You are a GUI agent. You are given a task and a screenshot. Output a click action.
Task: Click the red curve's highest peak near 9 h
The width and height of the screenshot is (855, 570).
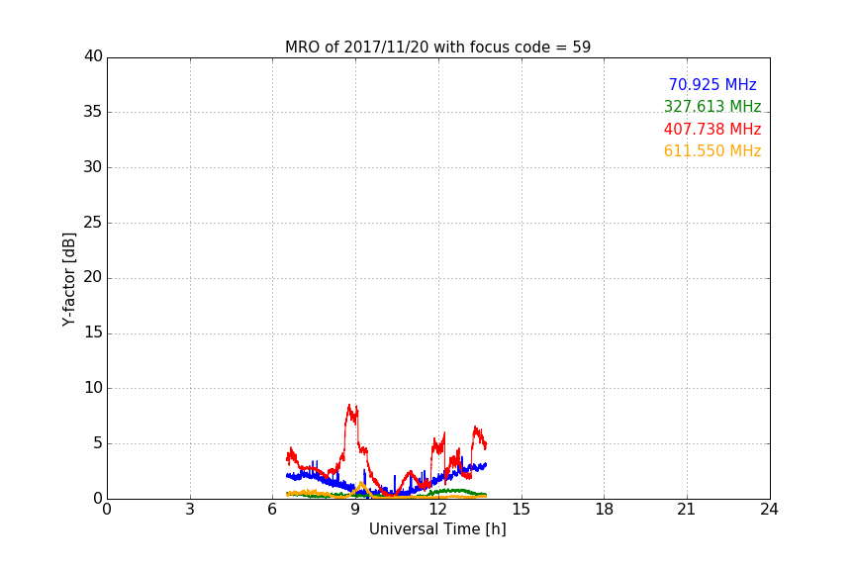click(x=349, y=406)
